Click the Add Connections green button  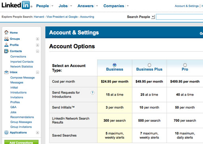[21, 142]
